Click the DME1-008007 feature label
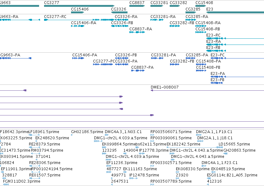Viewport: 264px width, 186px height. coord(164,87)
